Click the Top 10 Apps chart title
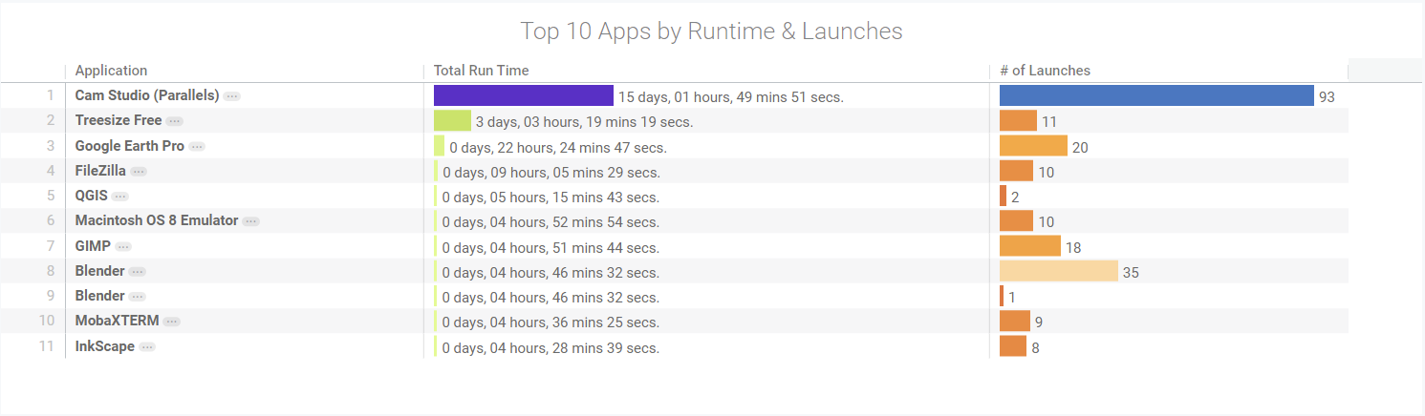This screenshot has width=1425, height=416. 711,31
